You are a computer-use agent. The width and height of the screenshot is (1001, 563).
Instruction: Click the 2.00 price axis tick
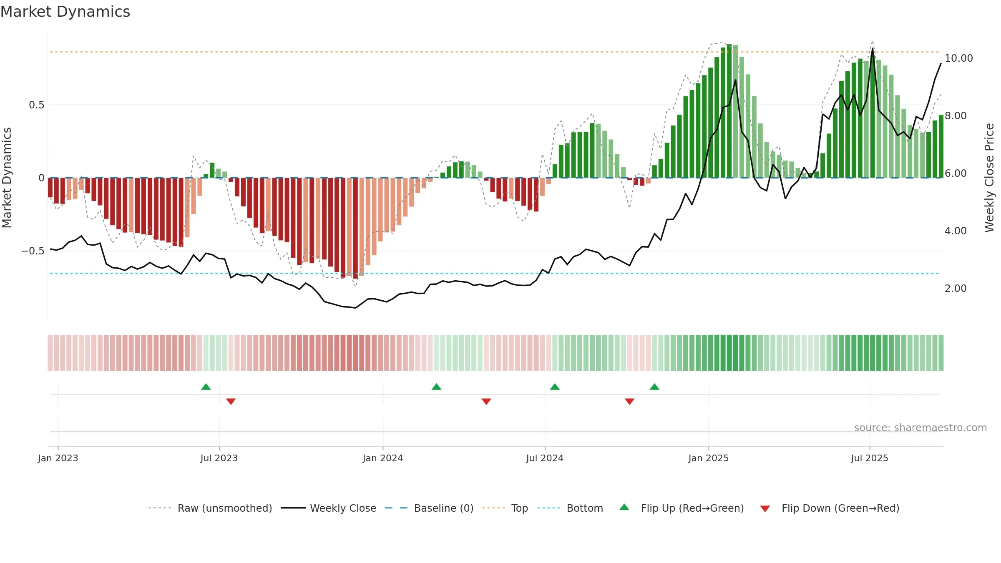(x=956, y=288)
